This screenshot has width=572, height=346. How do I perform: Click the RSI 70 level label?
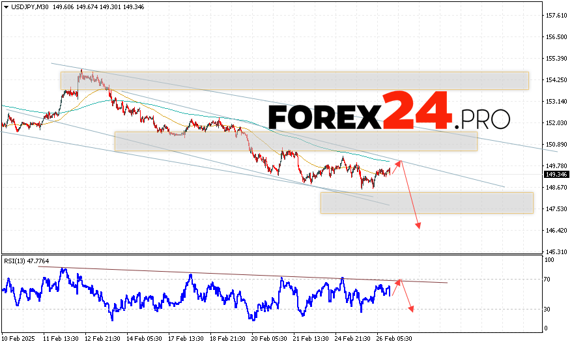coord(549,280)
